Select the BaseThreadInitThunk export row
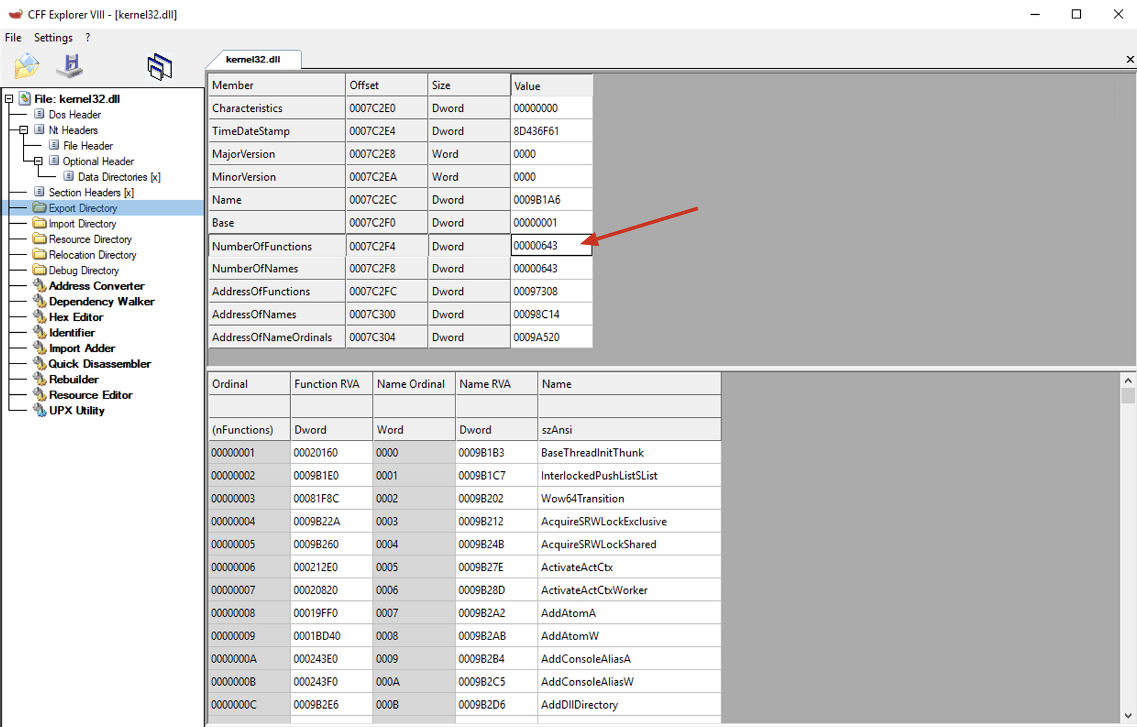This screenshot has width=1137, height=727. click(465, 453)
